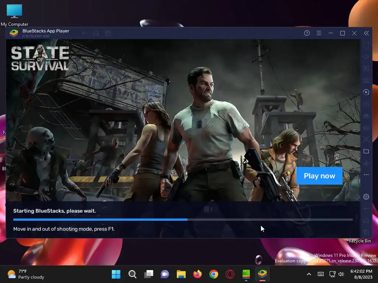Click the macro play icon in sidebar
Viewport: 378px width, 283px height.
tap(366, 92)
